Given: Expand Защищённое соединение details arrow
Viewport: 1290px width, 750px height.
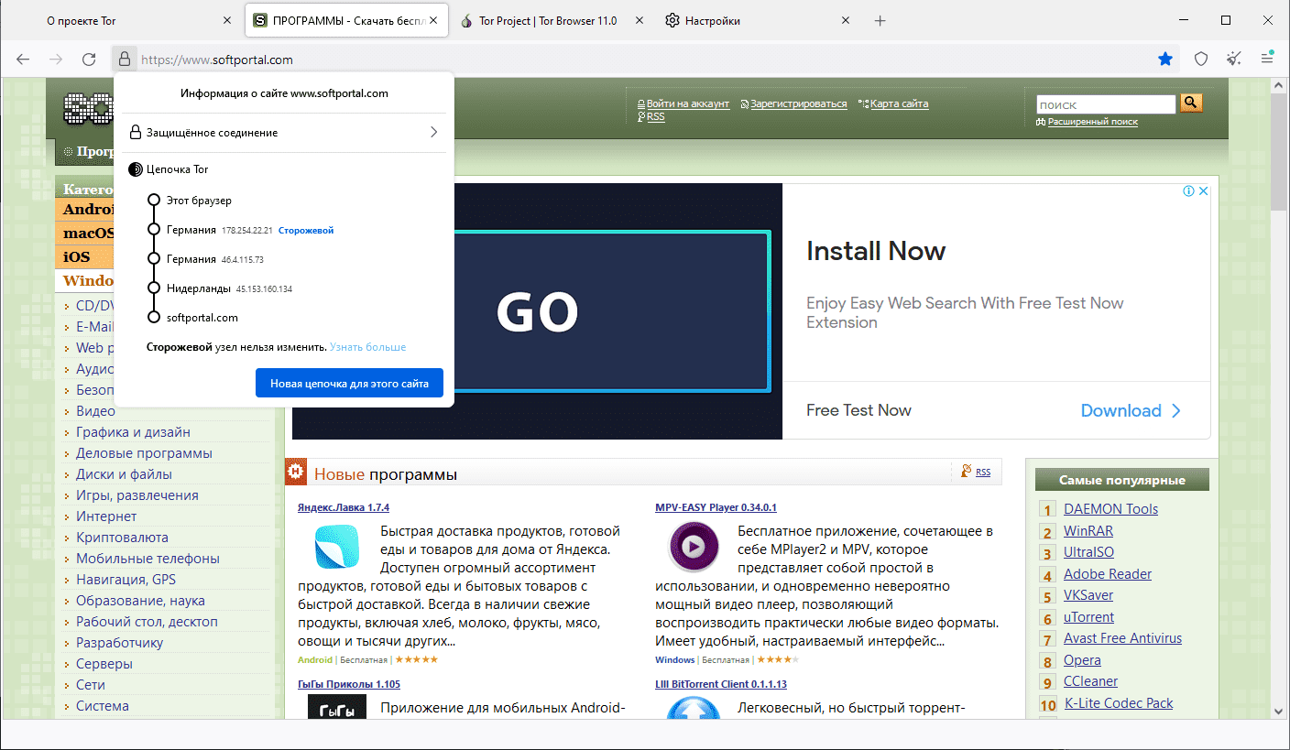Looking at the screenshot, I should (x=434, y=133).
